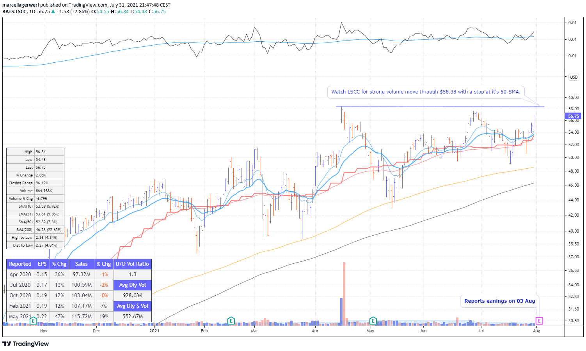
Task: Click the 36% EPS change cell
Action: 59,274
